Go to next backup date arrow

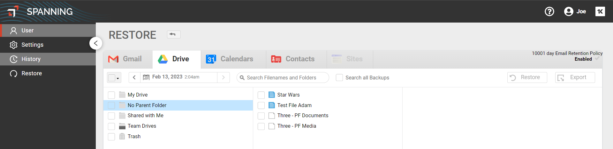pyautogui.click(x=223, y=77)
